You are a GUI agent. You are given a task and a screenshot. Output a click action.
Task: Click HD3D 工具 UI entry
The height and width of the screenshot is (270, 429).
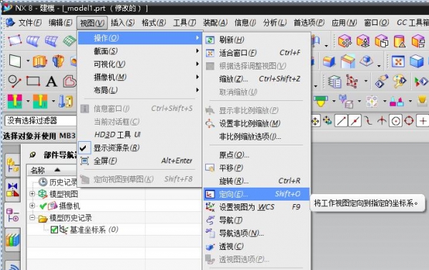click(140, 135)
